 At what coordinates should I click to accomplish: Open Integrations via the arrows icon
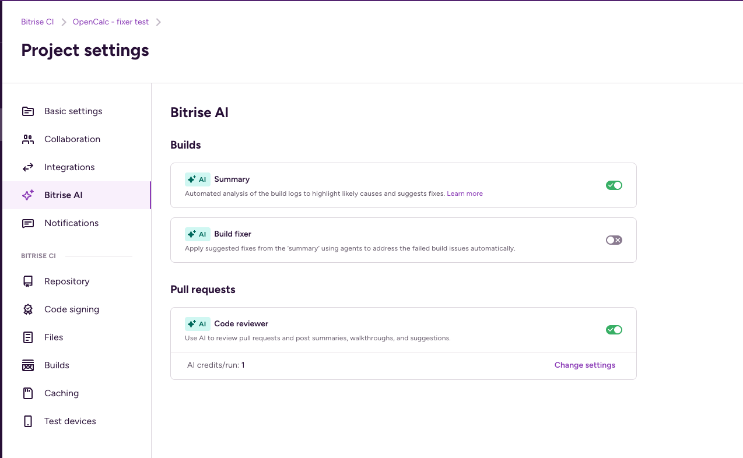point(28,167)
